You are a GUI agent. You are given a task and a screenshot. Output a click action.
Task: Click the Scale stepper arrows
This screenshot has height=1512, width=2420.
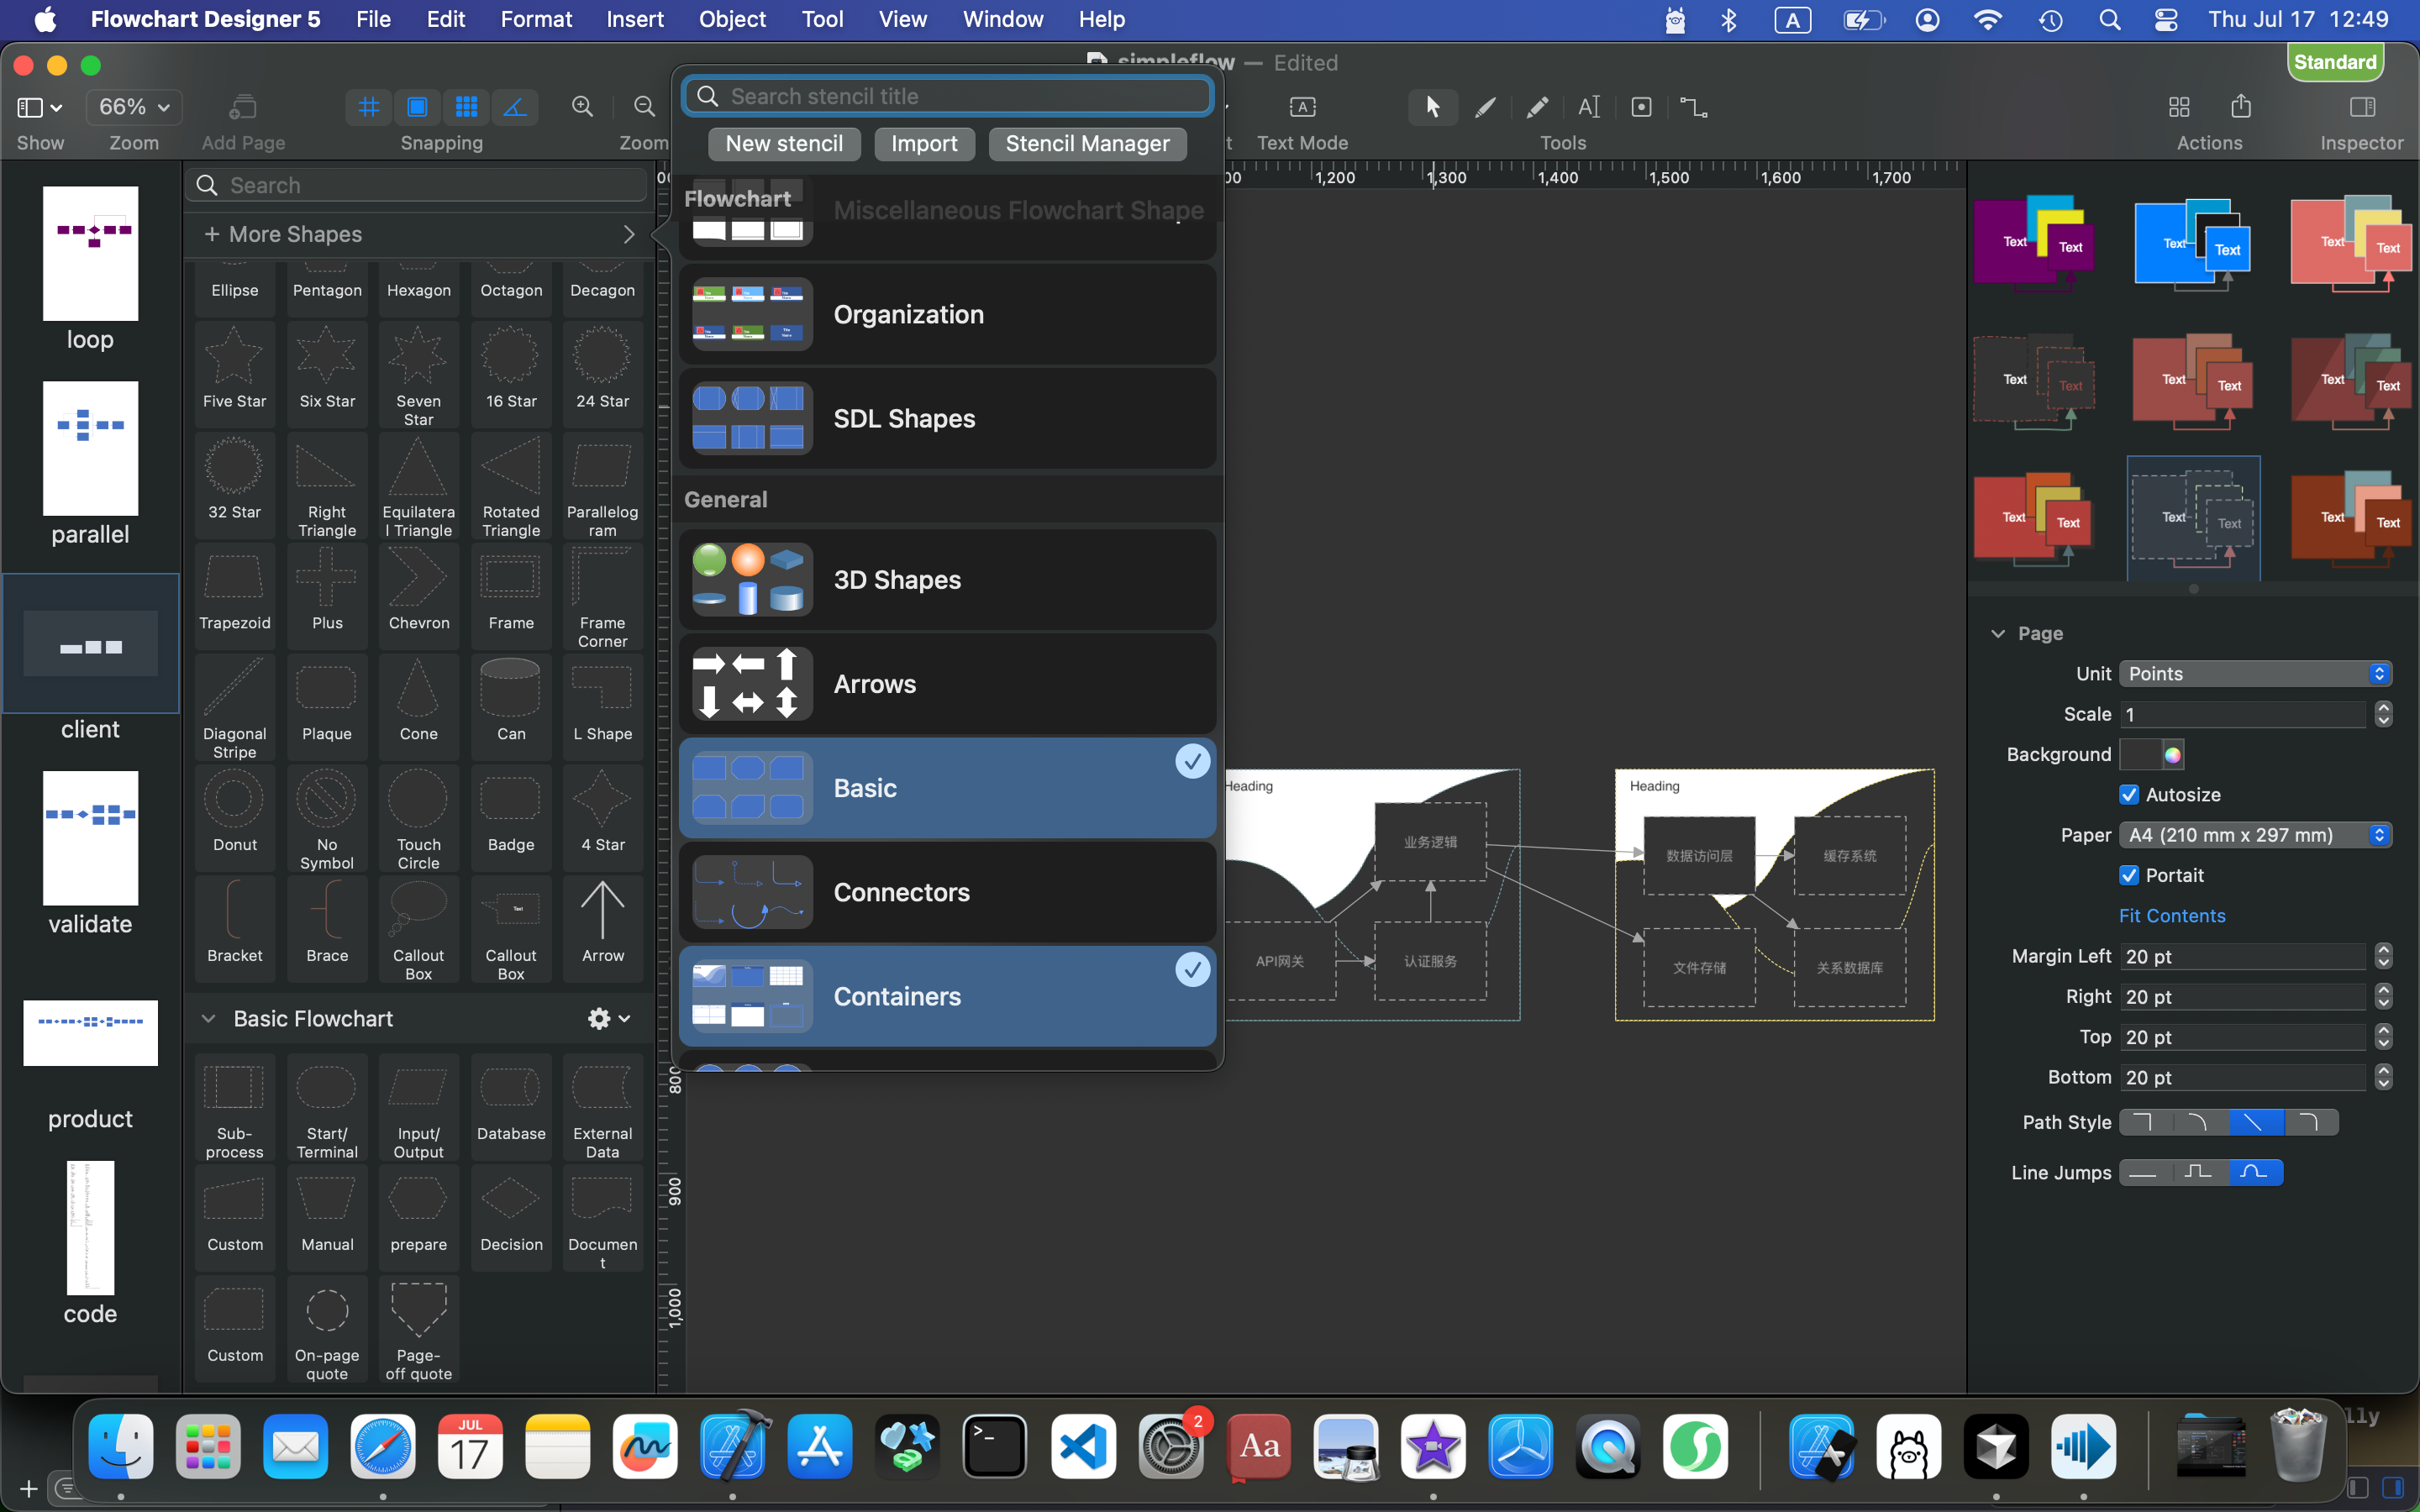(2384, 714)
